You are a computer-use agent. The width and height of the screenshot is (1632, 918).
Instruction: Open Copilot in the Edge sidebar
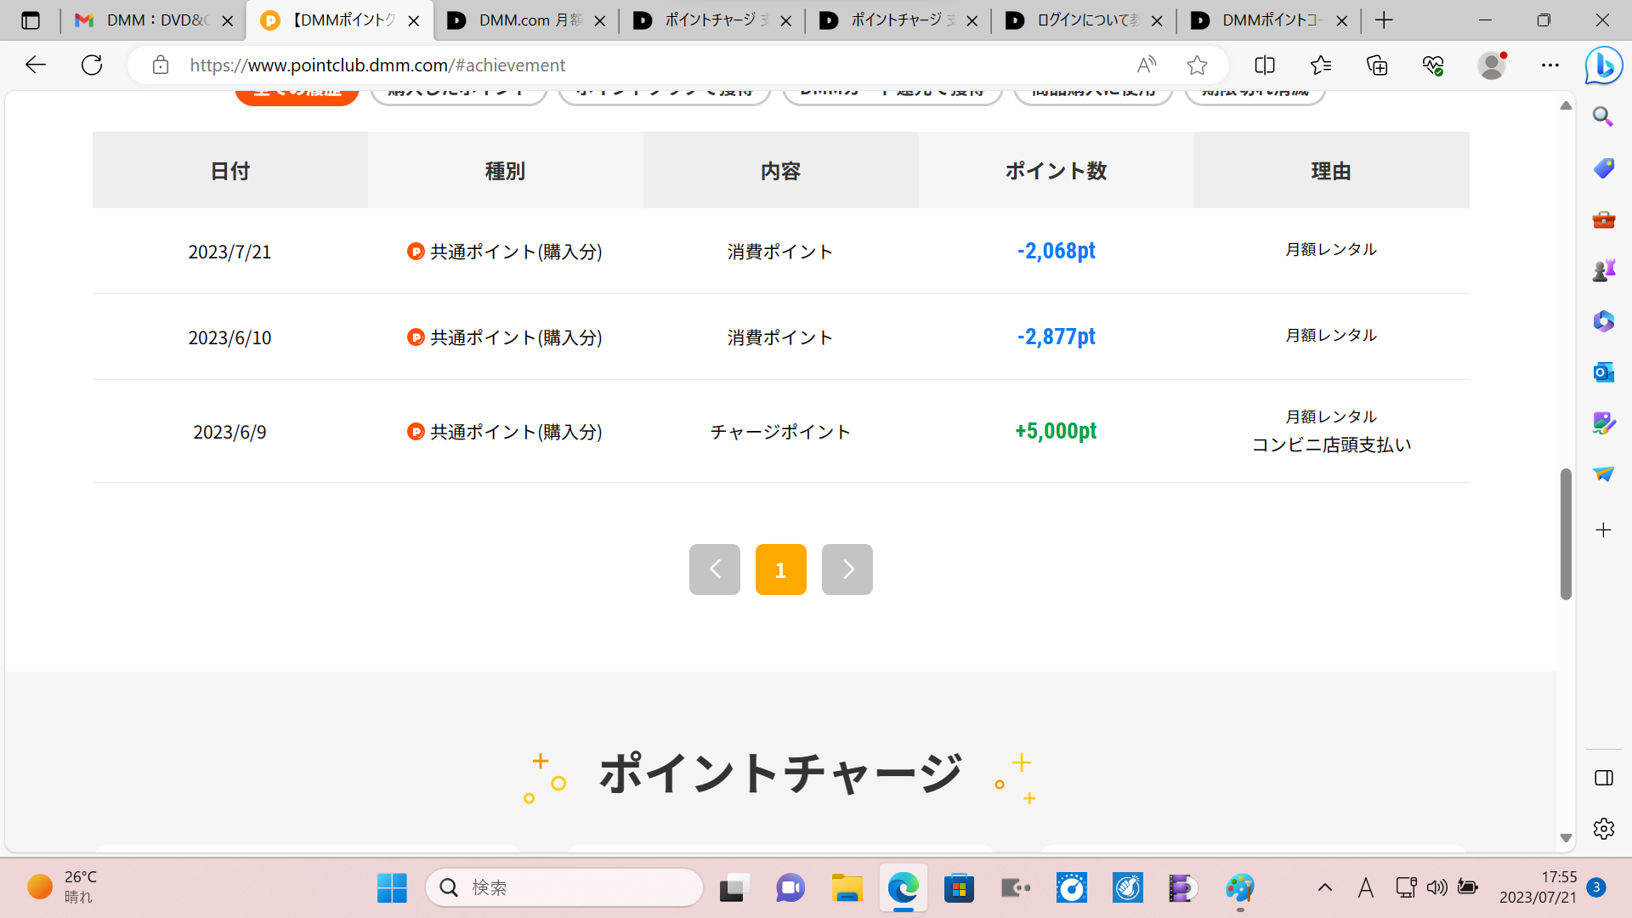pos(1603,65)
